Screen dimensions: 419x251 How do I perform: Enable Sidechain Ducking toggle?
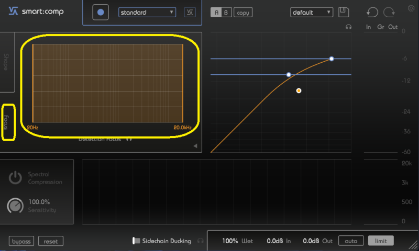(136, 241)
